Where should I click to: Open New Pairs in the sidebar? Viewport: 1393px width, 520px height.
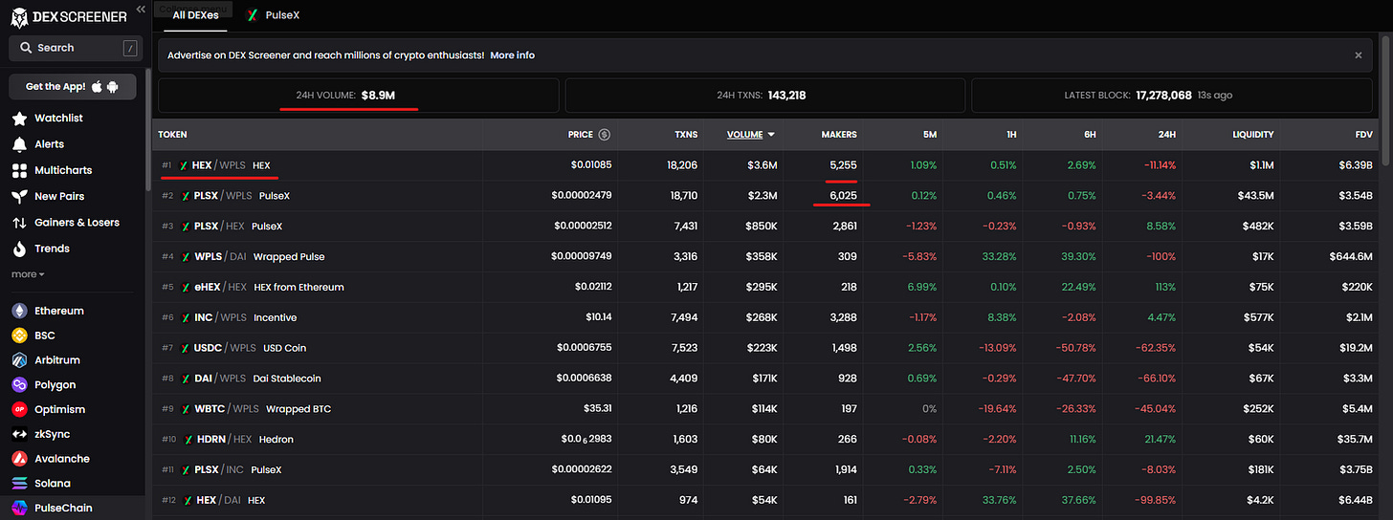59,196
